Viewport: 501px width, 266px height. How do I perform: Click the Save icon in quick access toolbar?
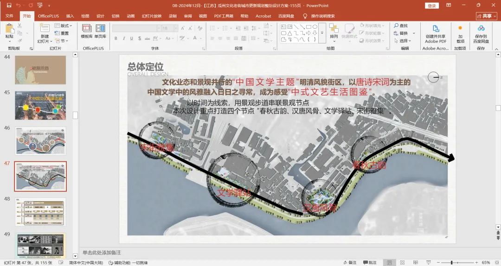[x=9, y=5]
